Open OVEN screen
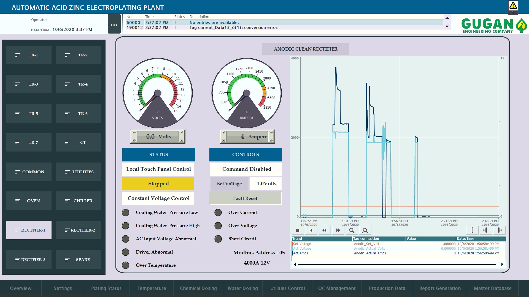 (29, 201)
